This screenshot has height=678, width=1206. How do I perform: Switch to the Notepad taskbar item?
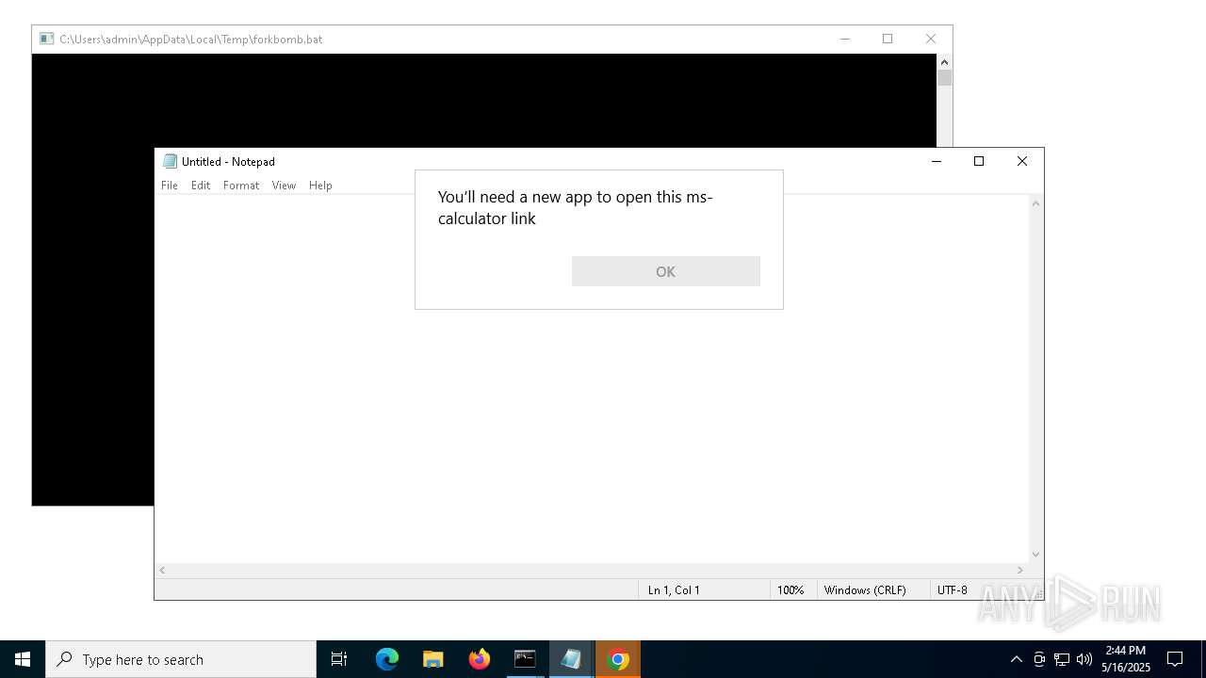pyautogui.click(x=572, y=659)
